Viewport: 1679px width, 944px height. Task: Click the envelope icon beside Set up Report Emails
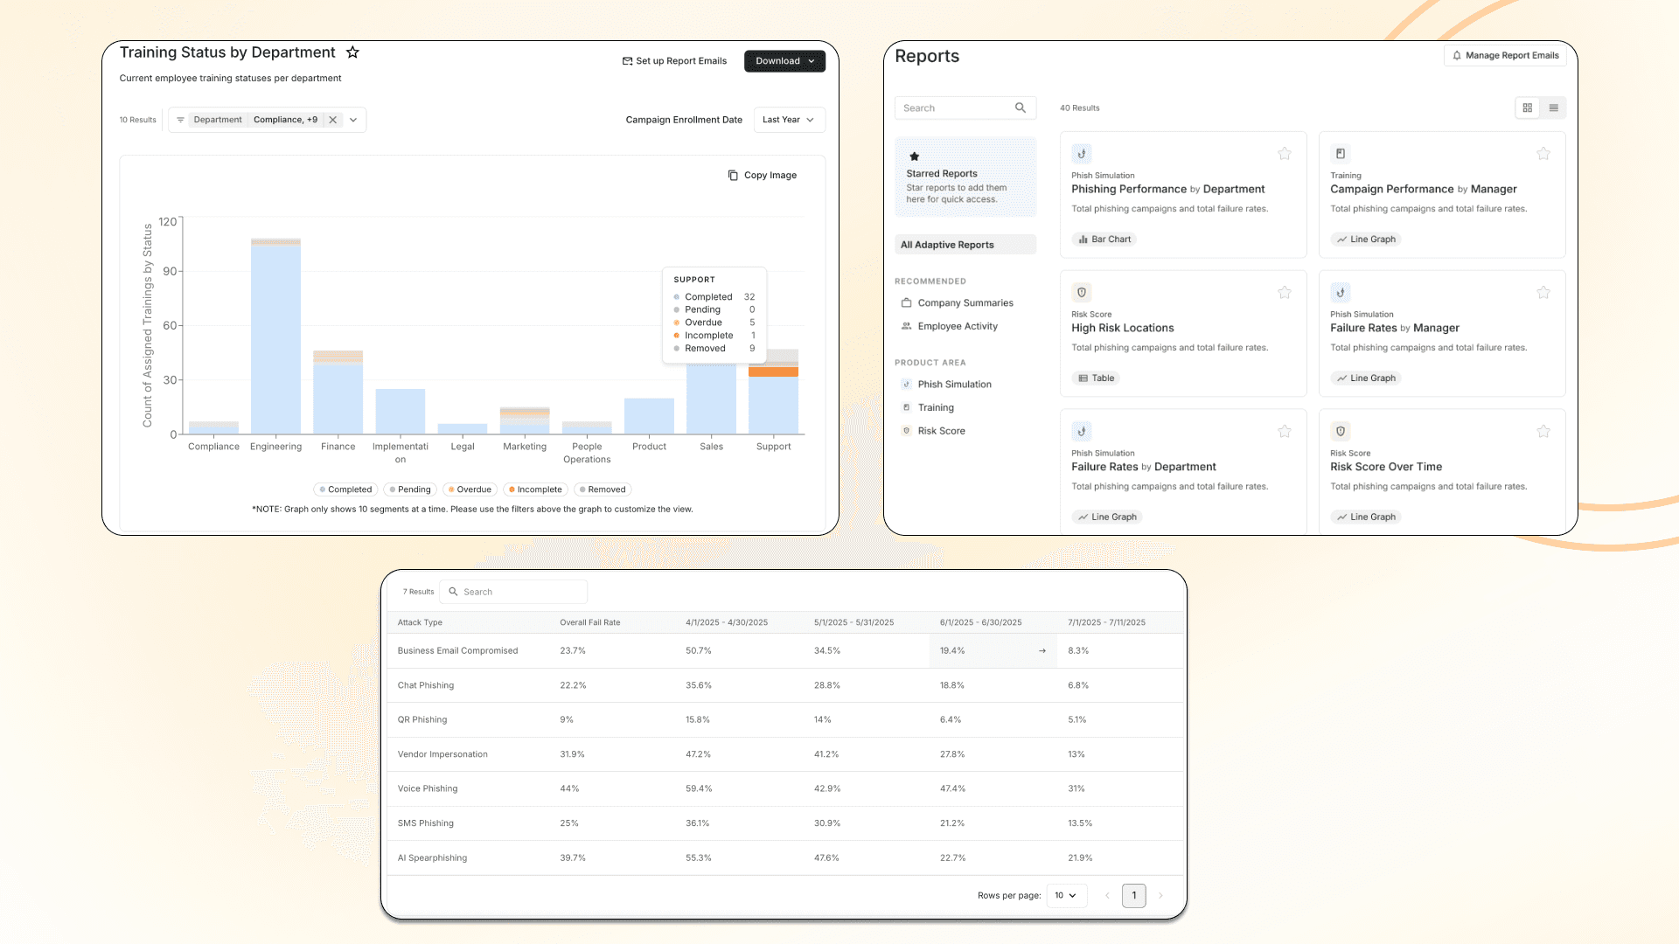point(627,61)
